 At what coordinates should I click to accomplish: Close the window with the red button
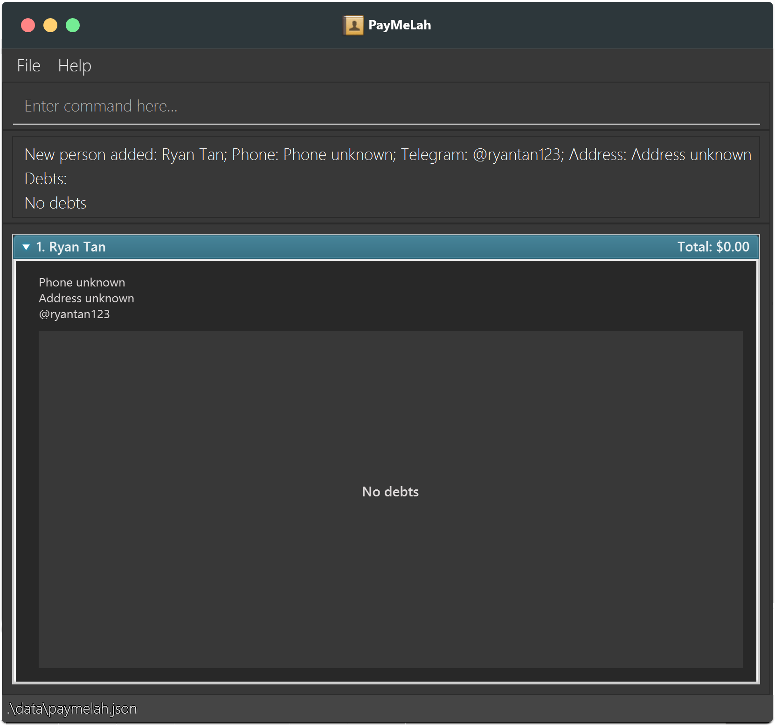click(28, 25)
